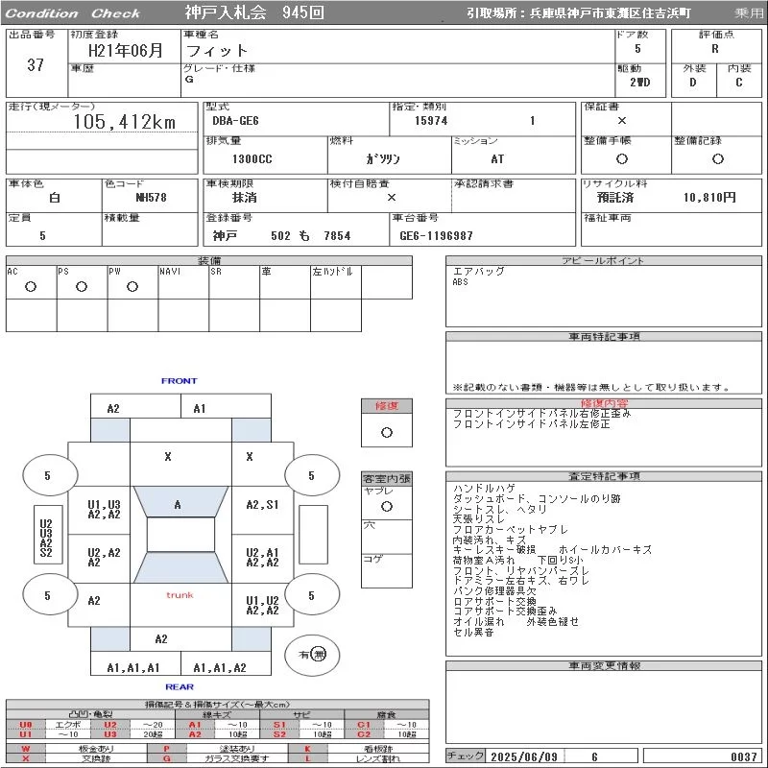The image size is (768, 768).
Task: Select rear bumper code 'A1,A1,A2'
Action: [x=220, y=668]
